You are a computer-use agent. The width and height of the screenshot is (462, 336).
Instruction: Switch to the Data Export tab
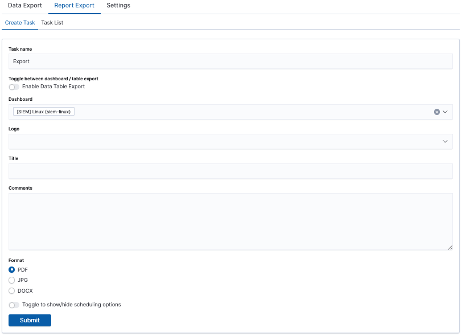[x=24, y=6]
